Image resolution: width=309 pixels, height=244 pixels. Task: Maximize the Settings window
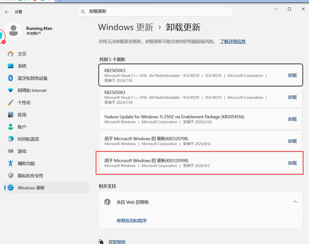(289, 9)
